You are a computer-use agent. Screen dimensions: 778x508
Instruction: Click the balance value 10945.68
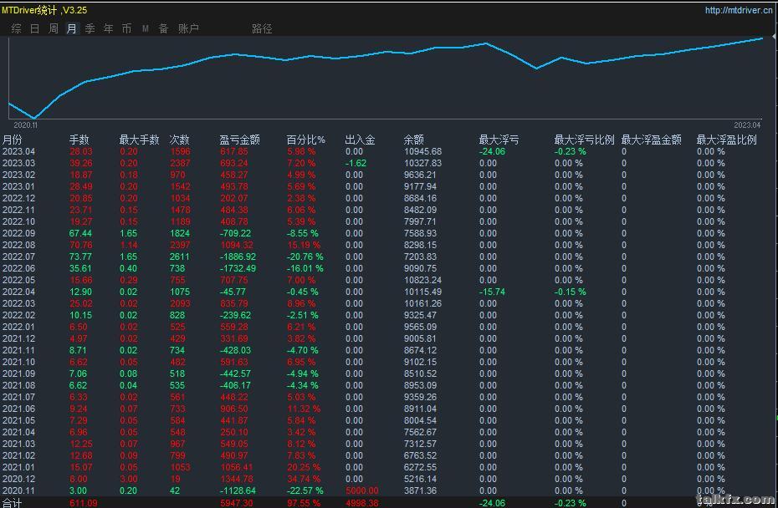pos(422,152)
